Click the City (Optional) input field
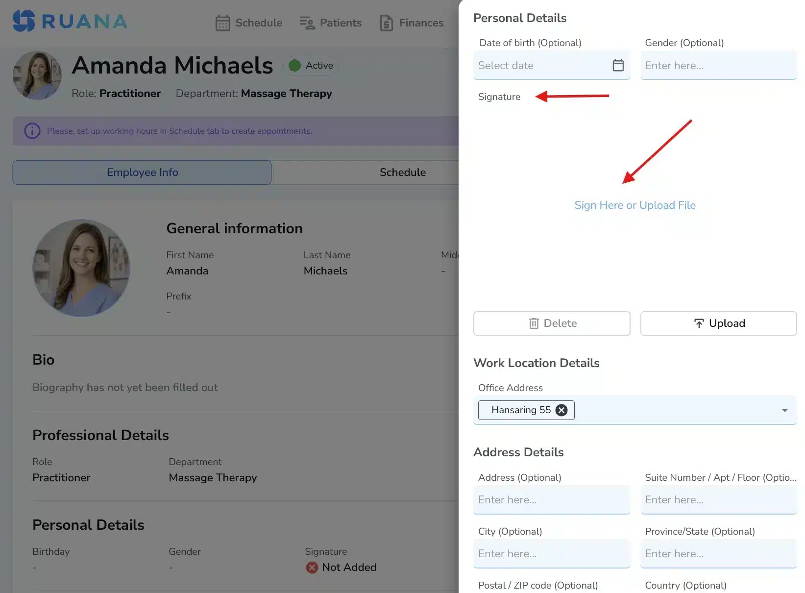The width and height of the screenshot is (805, 593). pos(551,553)
